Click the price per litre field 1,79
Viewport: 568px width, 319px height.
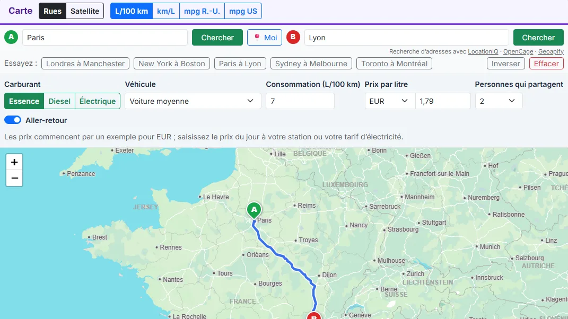tap(443, 101)
